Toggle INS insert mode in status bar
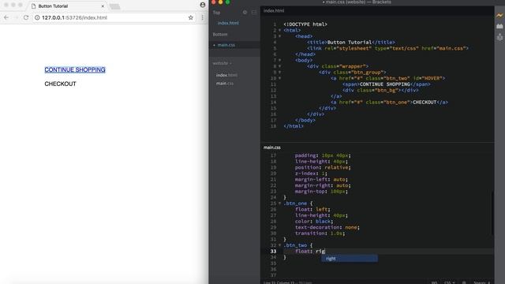The image size is (505, 284). (434, 282)
